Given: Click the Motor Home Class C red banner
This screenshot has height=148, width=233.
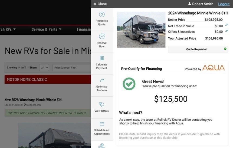Looking at the screenshot, I should coord(48,80).
